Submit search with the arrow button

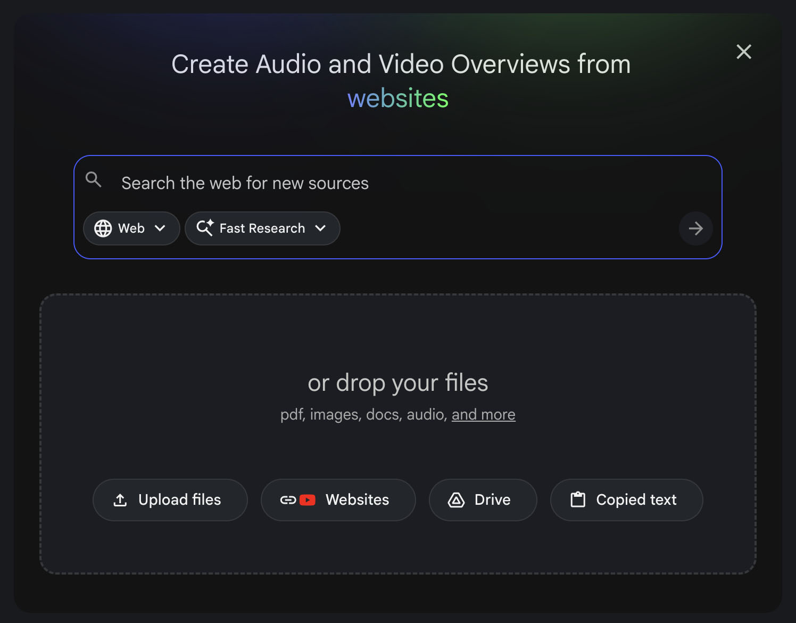(695, 228)
